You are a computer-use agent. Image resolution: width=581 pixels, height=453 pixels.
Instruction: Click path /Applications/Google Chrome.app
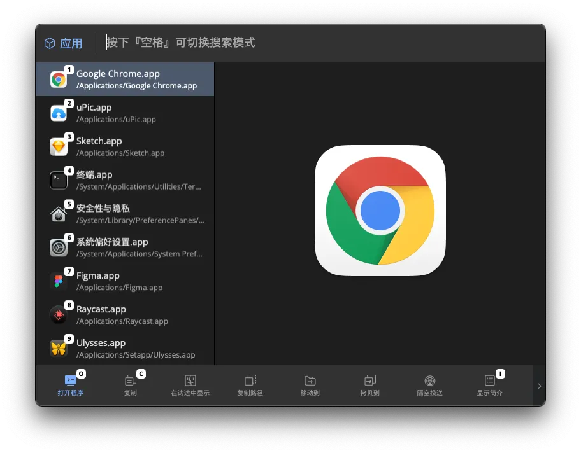point(137,85)
